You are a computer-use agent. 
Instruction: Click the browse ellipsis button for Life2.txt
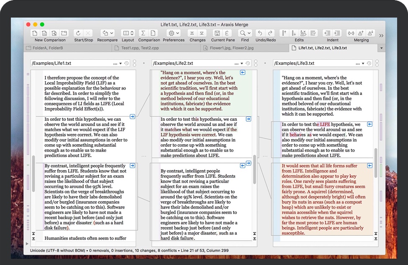pos(236,64)
